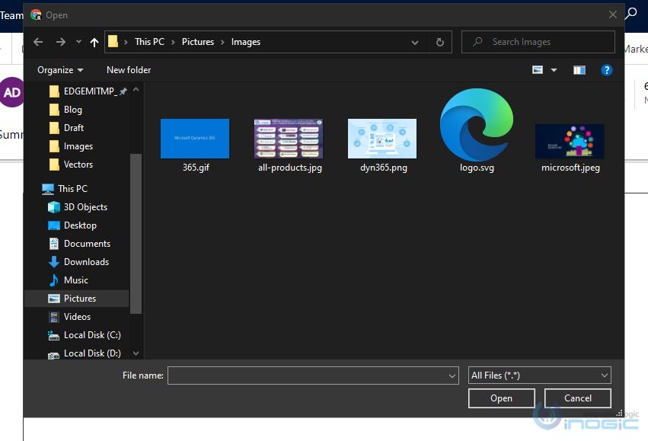648x441 pixels.
Task: Click the search icon in the background window
Action: coord(630,13)
